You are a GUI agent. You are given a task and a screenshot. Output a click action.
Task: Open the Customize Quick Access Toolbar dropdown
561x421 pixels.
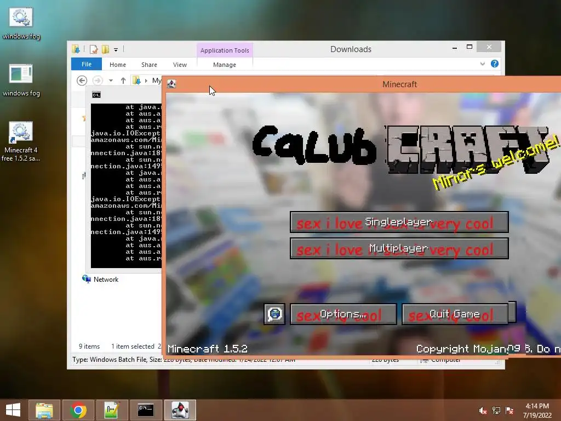116,50
